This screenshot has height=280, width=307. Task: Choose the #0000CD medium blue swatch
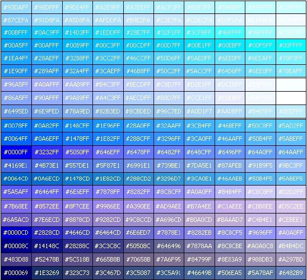[x=16, y=232]
